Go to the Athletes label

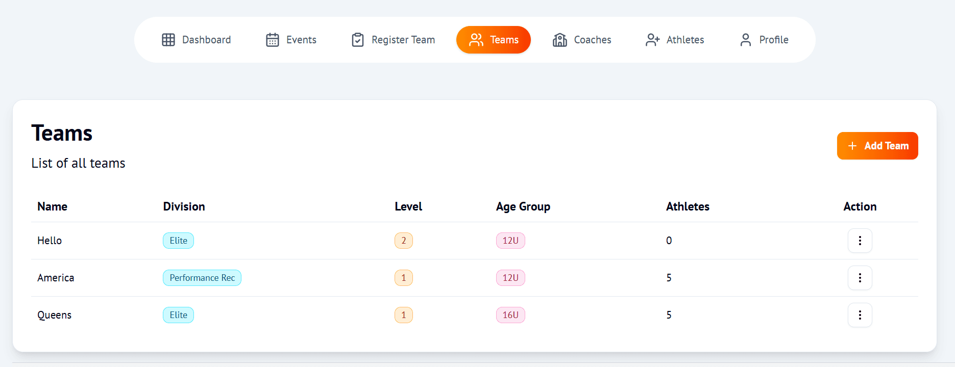(x=685, y=40)
